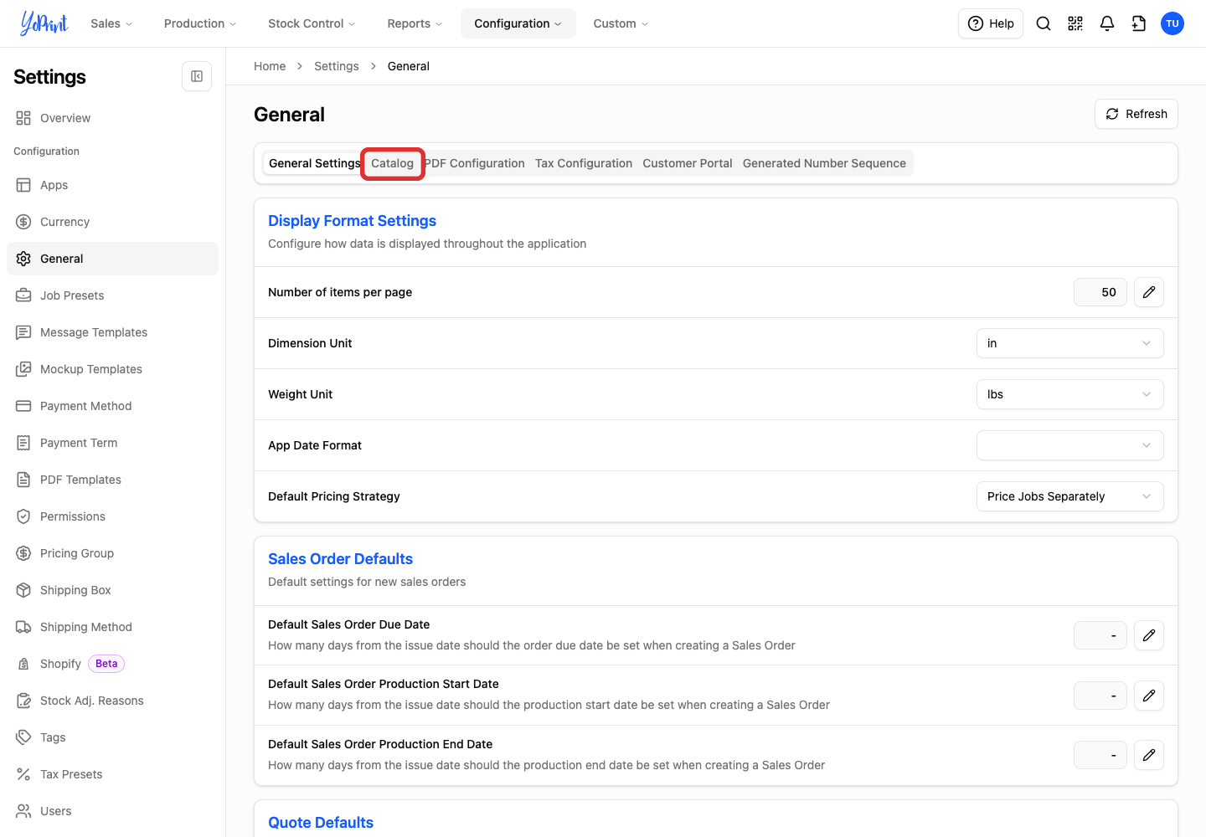Open the Custom menu
The width and height of the screenshot is (1206, 837).
pyautogui.click(x=621, y=23)
